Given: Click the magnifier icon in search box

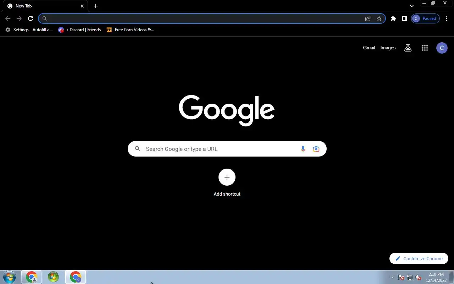Looking at the screenshot, I should (138, 149).
